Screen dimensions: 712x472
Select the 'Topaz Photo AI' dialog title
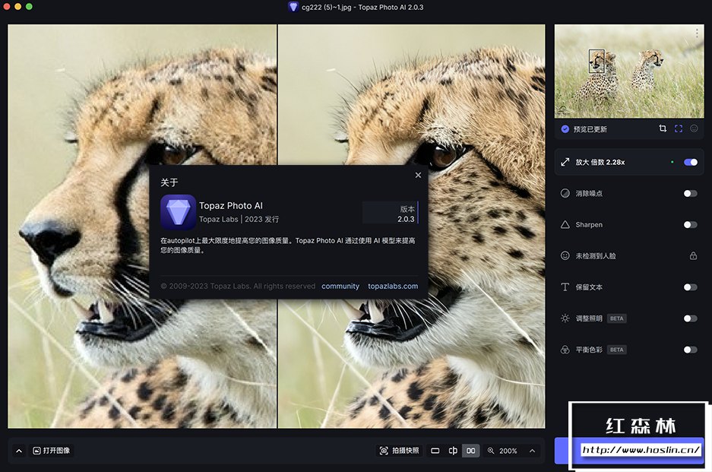click(231, 205)
